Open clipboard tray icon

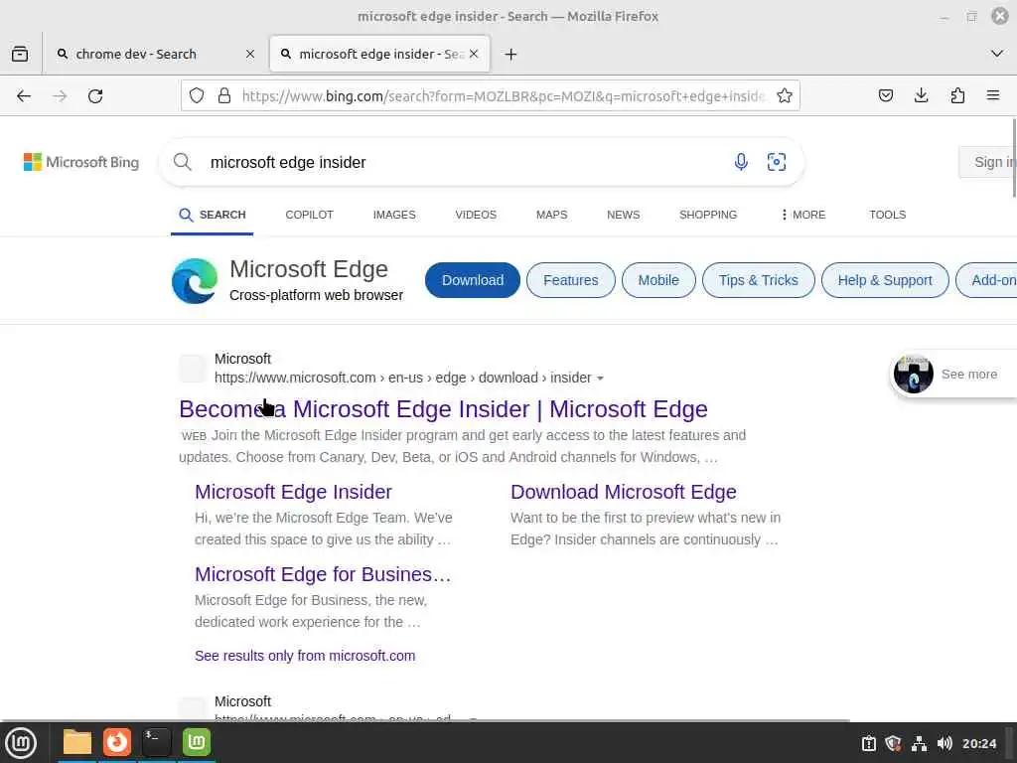(x=868, y=743)
